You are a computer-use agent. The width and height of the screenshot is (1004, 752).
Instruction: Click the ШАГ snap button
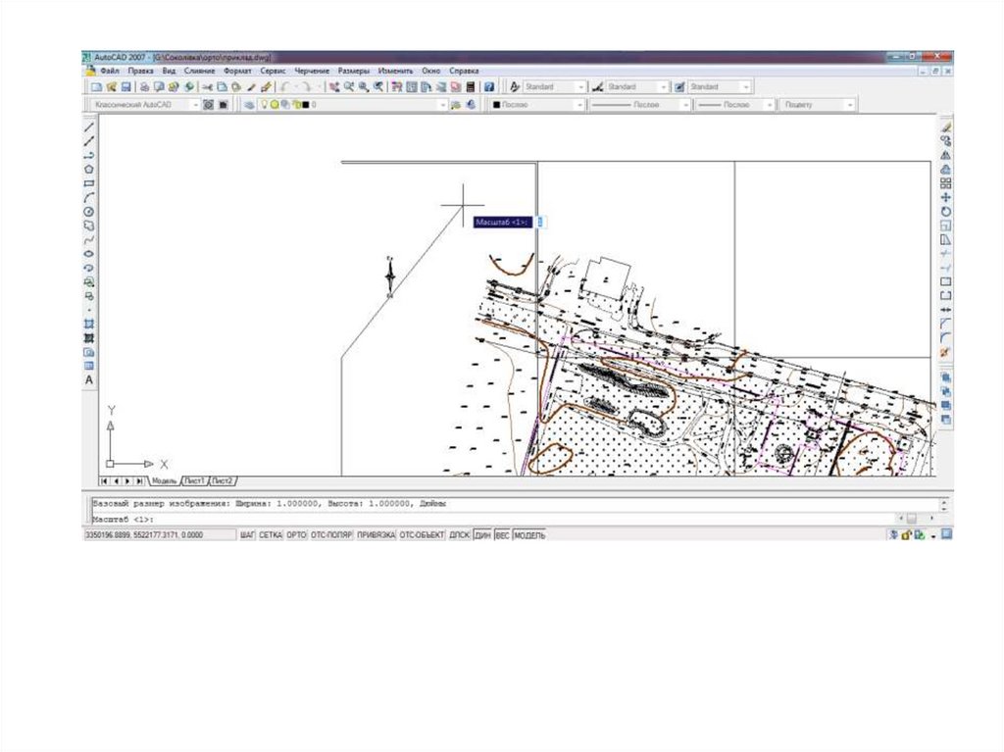247,535
